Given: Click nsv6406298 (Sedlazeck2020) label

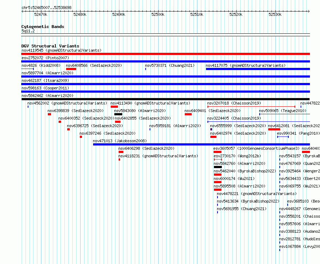Looking at the screenshot, I should tap(146, 148).
